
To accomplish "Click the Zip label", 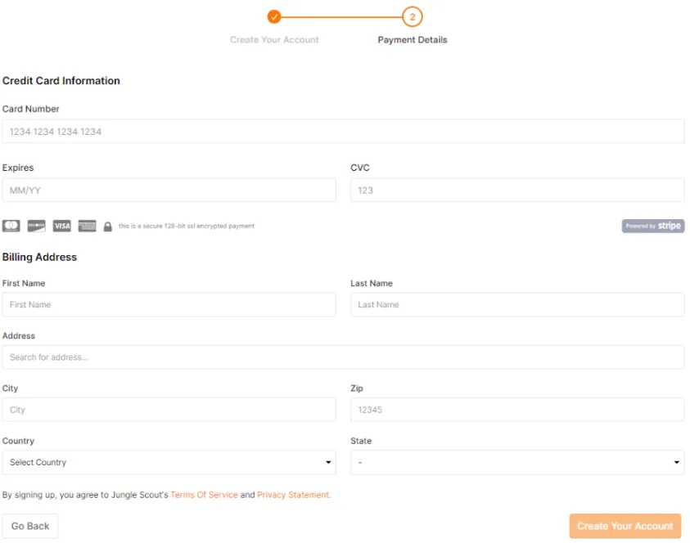I will (357, 388).
